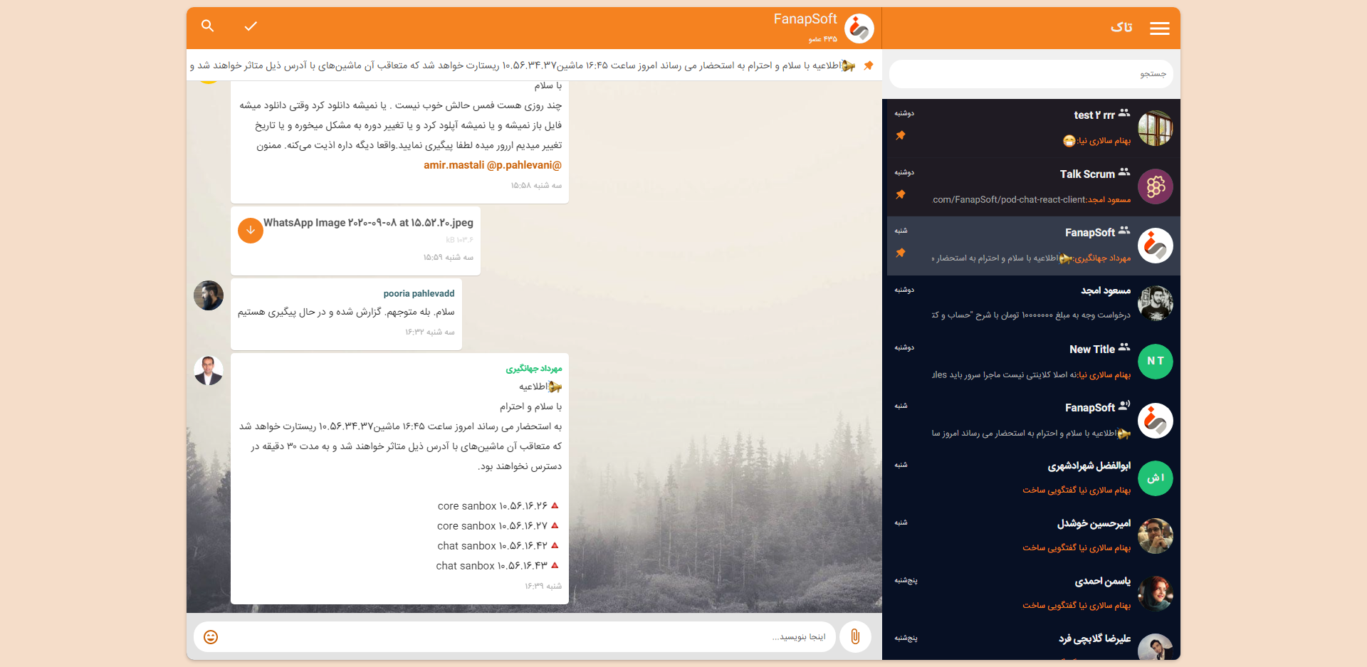
Task: Click the core sanbox ۱۰.۵۶.۱۶.۲۷ line
Action: pyautogui.click(x=498, y=526)
